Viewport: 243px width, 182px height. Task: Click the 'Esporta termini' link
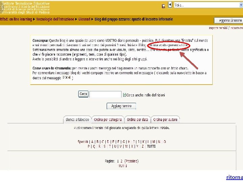click(237, 28)
